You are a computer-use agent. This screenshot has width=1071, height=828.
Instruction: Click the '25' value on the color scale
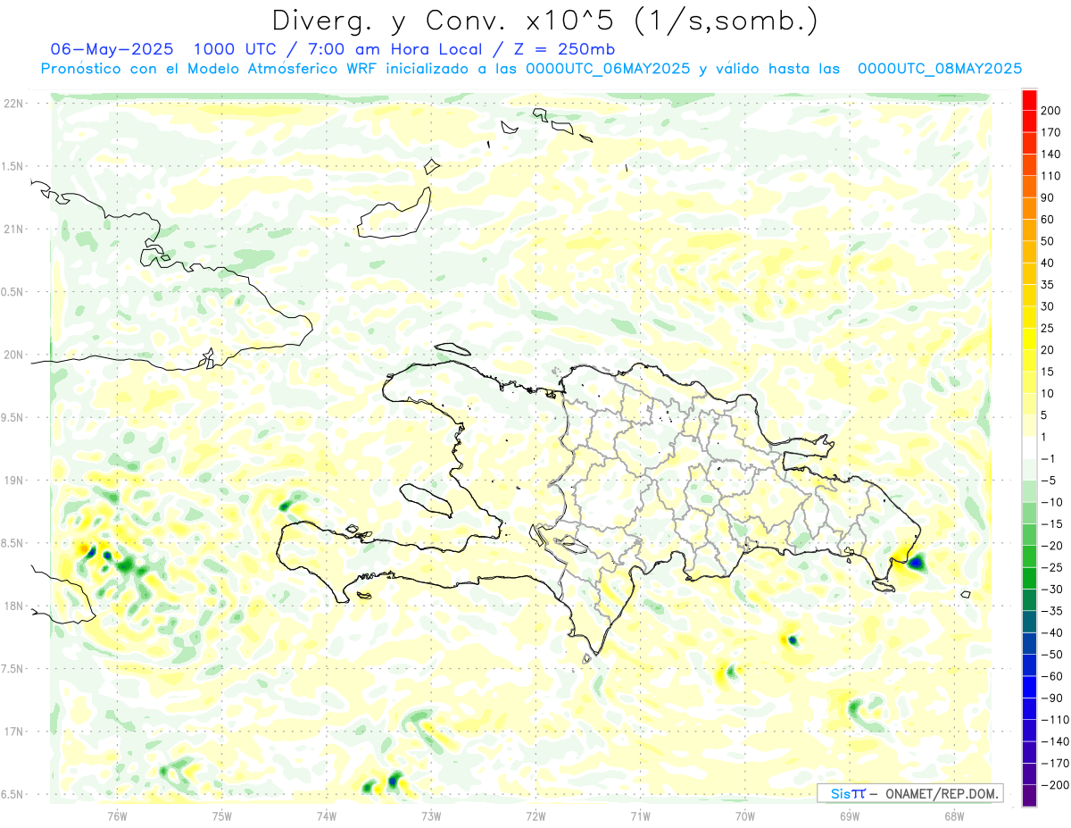(x=1048, y=329)
